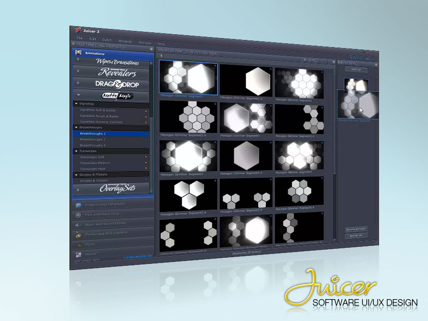Select Hexagon Glimmer Segment5 A thumbnail

click(x=188, y=195)
